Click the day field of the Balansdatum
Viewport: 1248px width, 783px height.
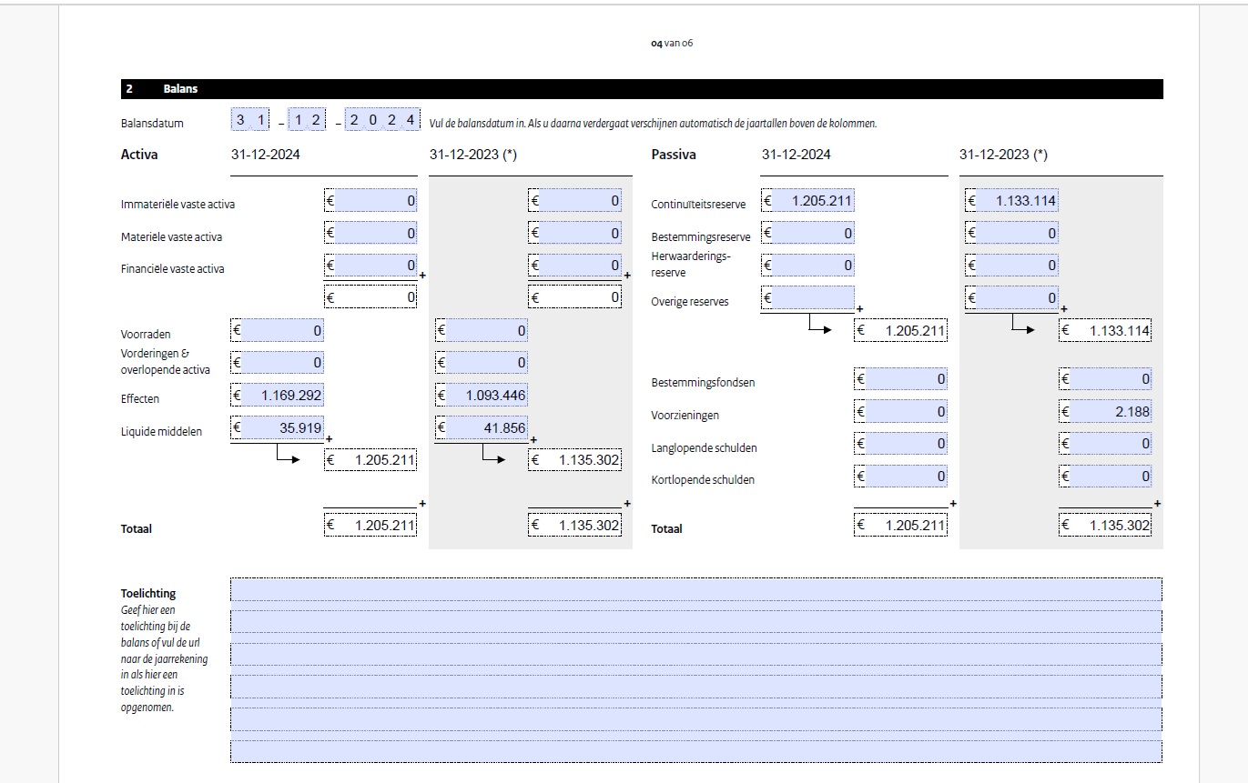(x=250, y=121)
